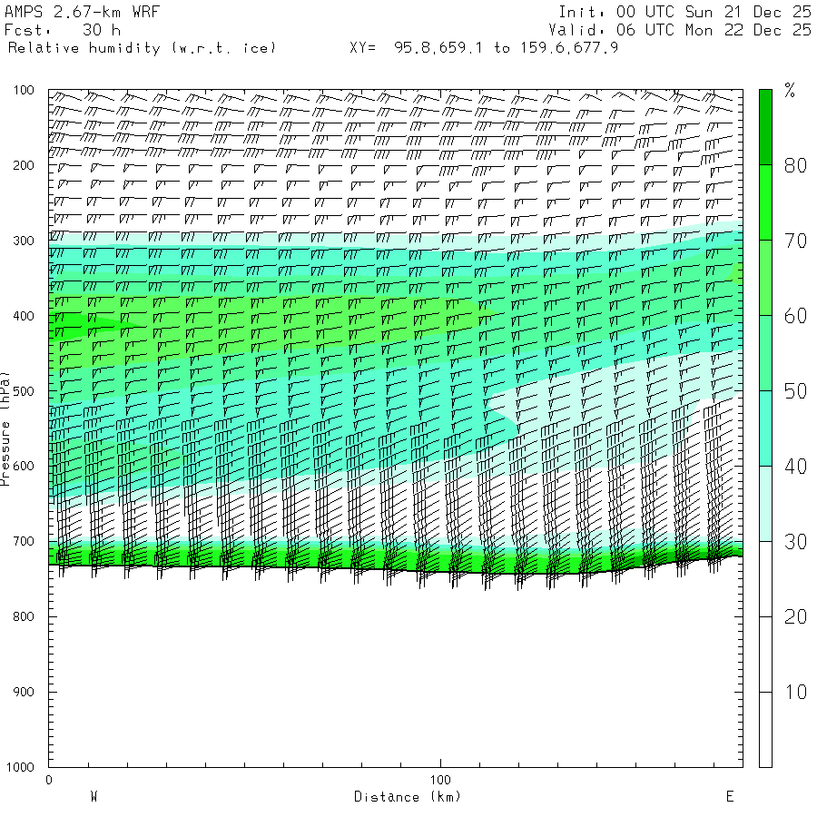Click the 400 hPa pressure axis label

click(x=24, y=316)
